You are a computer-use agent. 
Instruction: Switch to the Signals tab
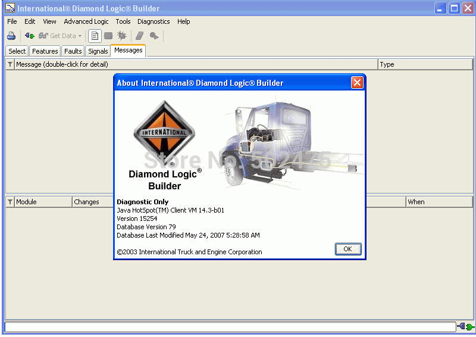click(x=98, y=51)
